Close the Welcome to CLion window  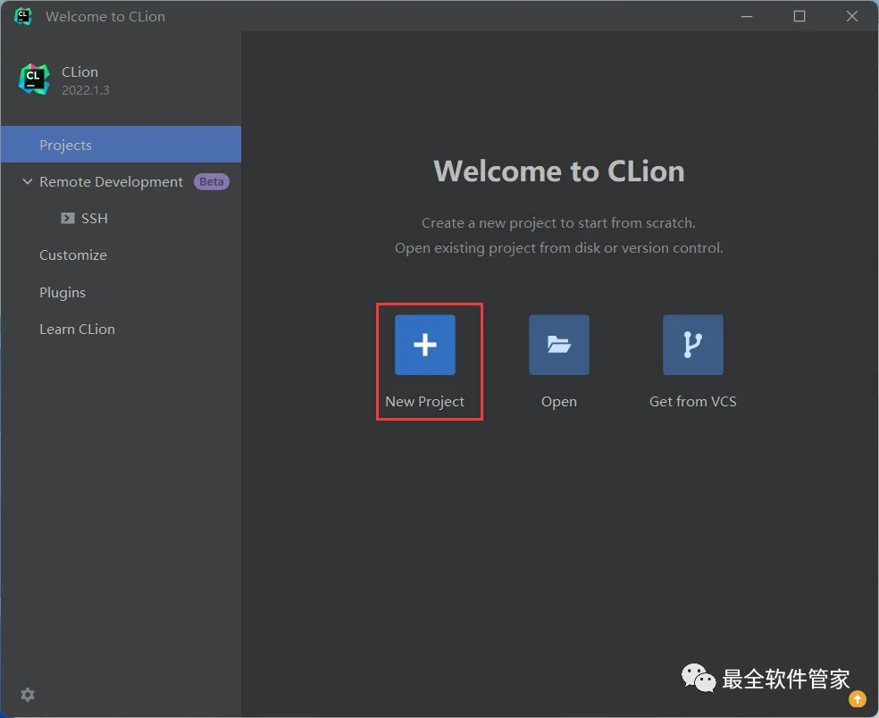point(852,16)
